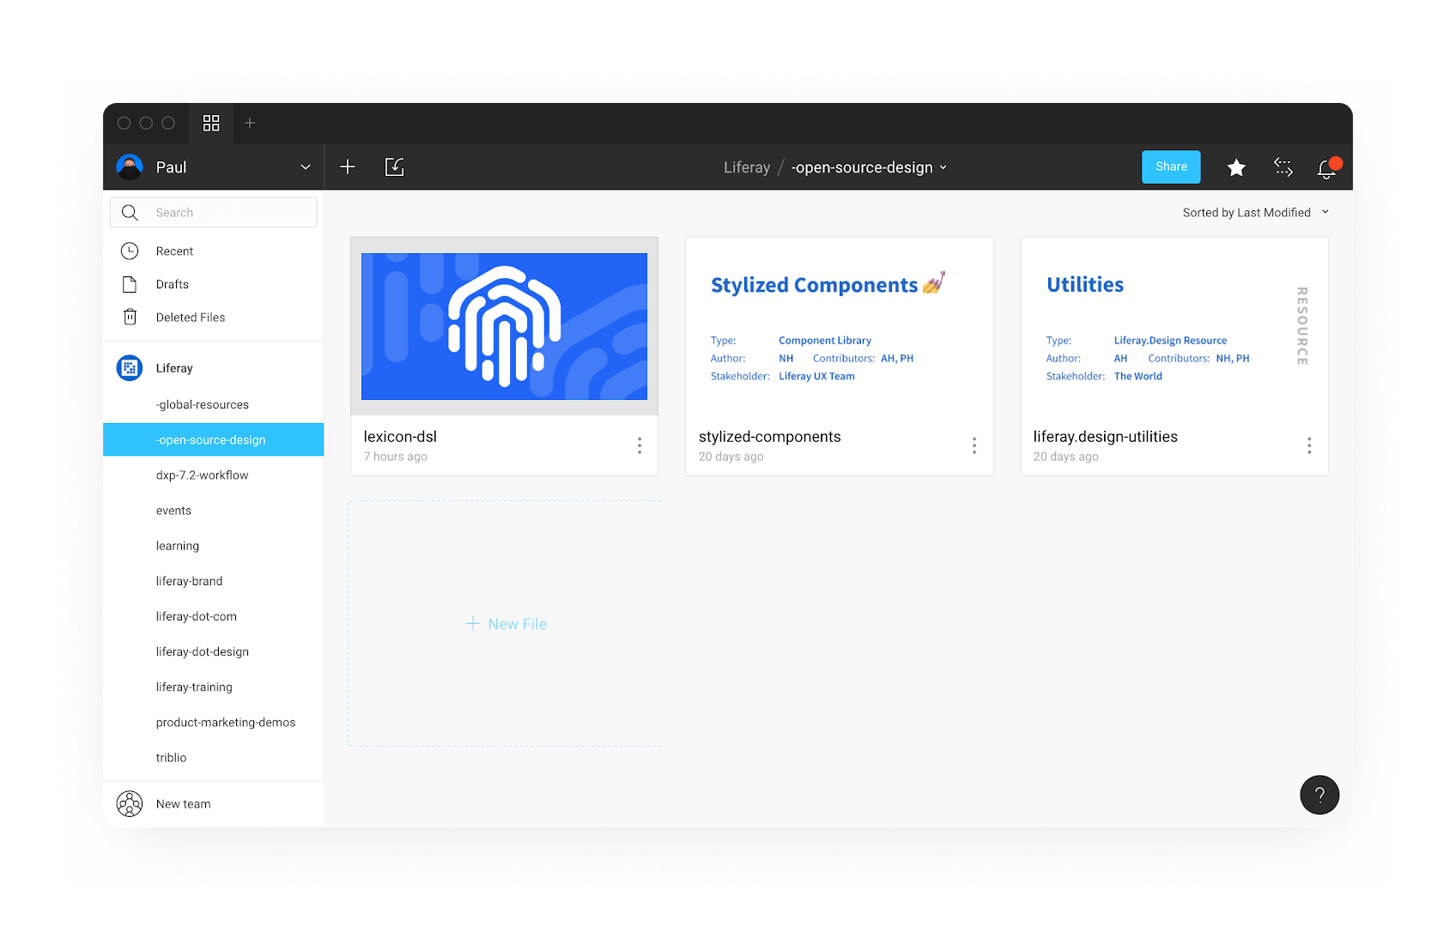Switch to grid view in the tab bar
Viewport: 1456px width, 944px height.
coord(211,123)
